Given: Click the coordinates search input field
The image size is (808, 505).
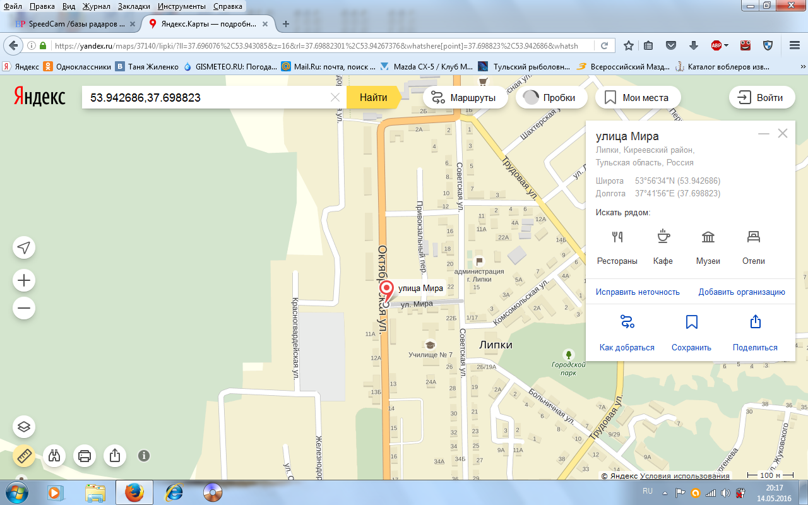Looking at the screenshot, I should (x=208, y=98).
